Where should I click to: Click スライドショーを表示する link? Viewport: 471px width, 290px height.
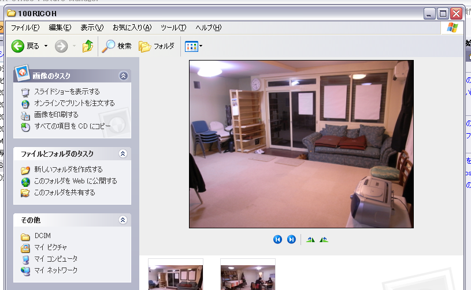[x=67, y=92]
